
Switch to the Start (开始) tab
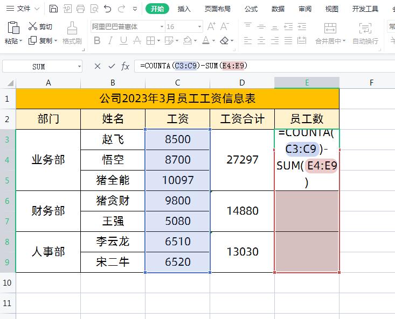(157, 9)
